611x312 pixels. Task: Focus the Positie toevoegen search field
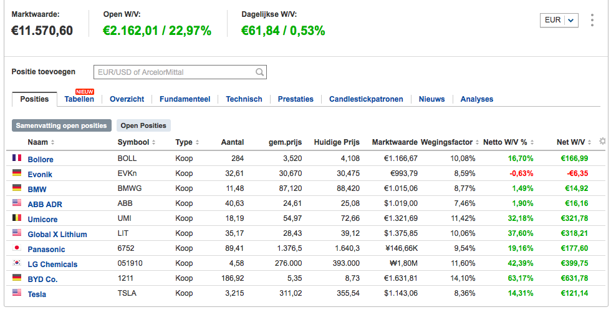click(x=180, y=72)
